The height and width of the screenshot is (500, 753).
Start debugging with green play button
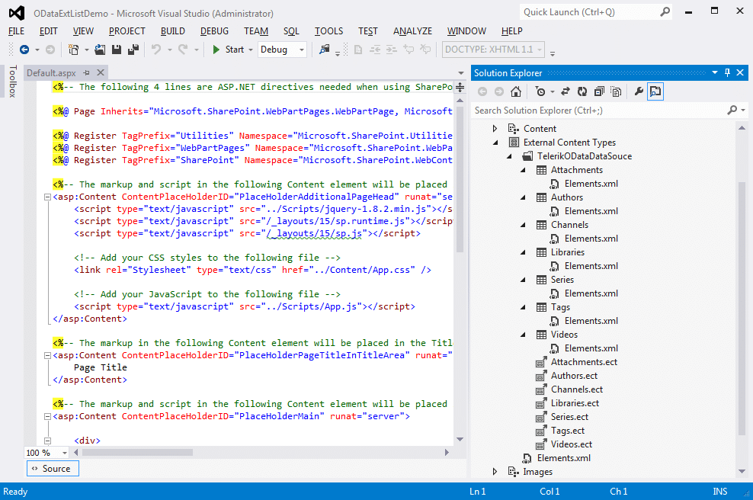point(216,50)
